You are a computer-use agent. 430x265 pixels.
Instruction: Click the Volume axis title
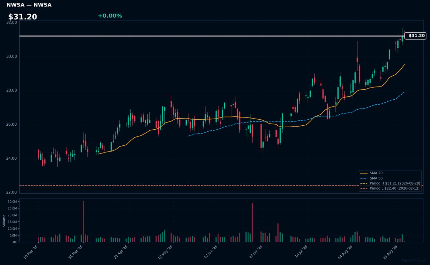click(4, 220)
